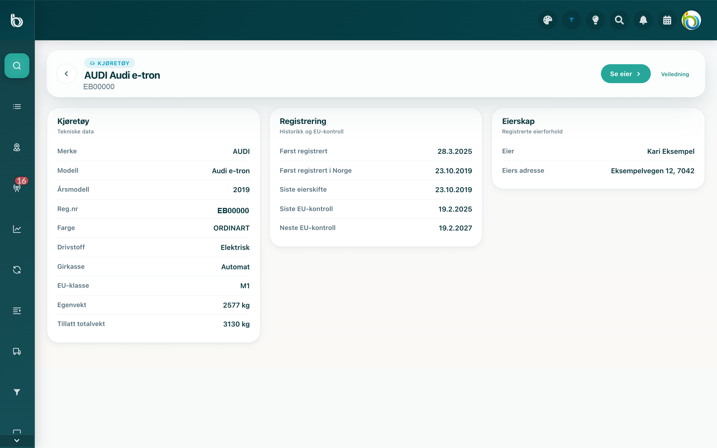Open the line chart analytics sidebar icon
717x448 pixels.
[x=17, y=229]
